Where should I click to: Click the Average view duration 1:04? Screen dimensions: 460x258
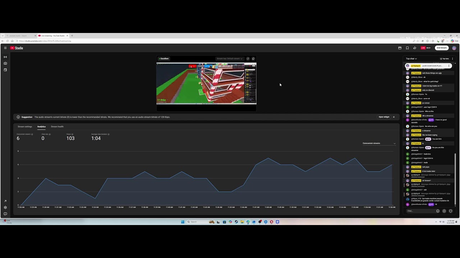tap(96, 138)
